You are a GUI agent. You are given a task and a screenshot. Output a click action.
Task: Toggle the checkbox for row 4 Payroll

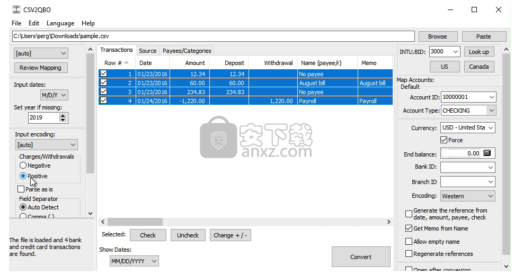point(103,100)
